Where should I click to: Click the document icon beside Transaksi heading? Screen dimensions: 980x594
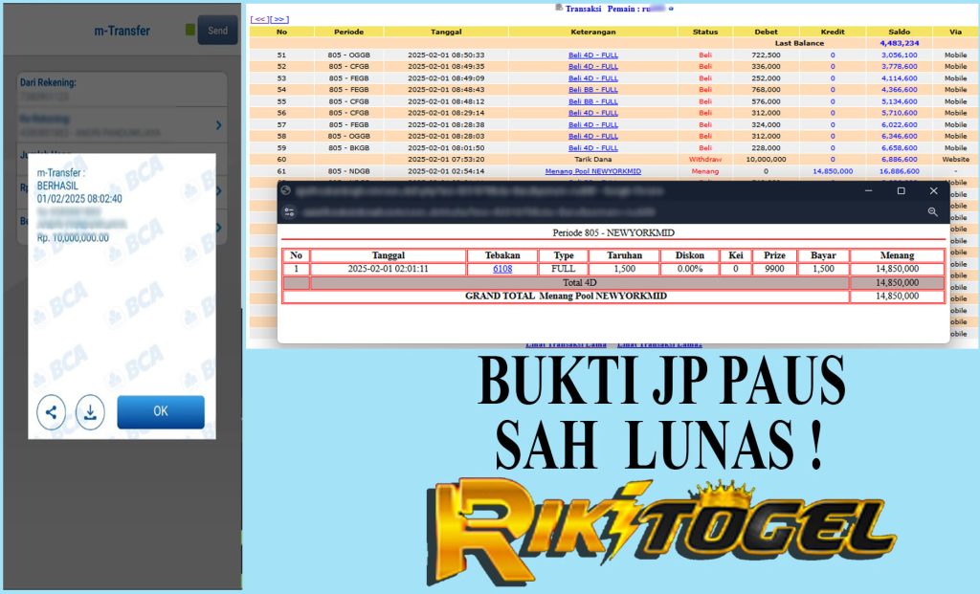click(559, 8)
